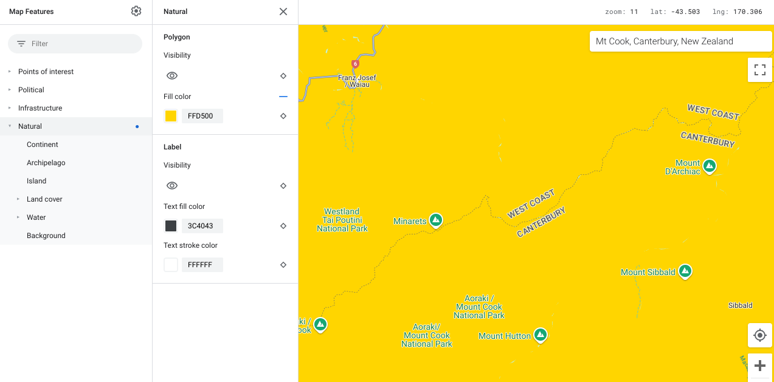Image resolution: width=774 pixels, height=382 pixels.
Task: Select Infrastructure feature
Action: [x=40, y=108]
